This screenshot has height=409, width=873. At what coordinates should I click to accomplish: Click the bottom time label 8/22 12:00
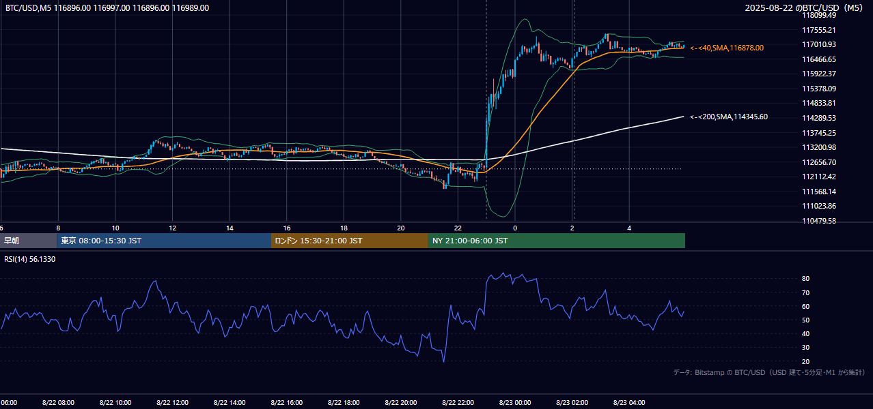tap(173, 402)
